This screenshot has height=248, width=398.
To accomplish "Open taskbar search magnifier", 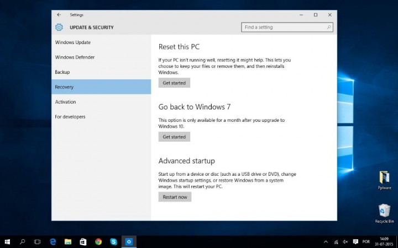I will [22, 242].
